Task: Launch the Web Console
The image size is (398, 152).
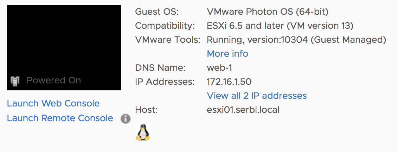Action: point(53,103)
